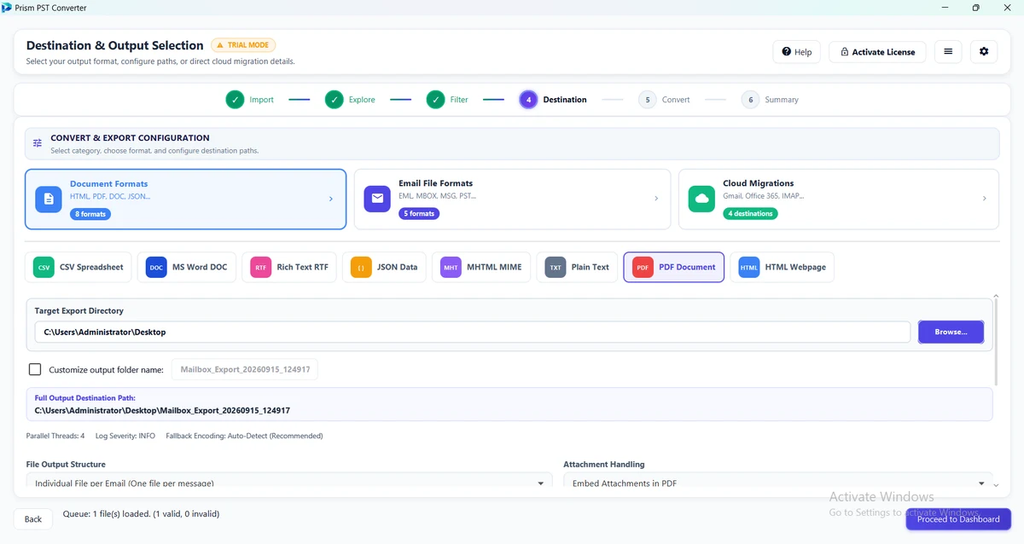This screenshot has width=1024, height=544.
Task: Go to the Filter step
Action: [x=447, y=100]
